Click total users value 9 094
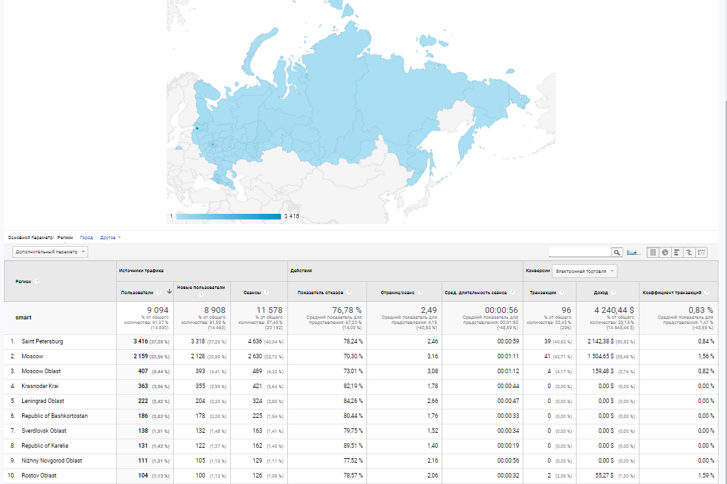 [x=158, y=310]
